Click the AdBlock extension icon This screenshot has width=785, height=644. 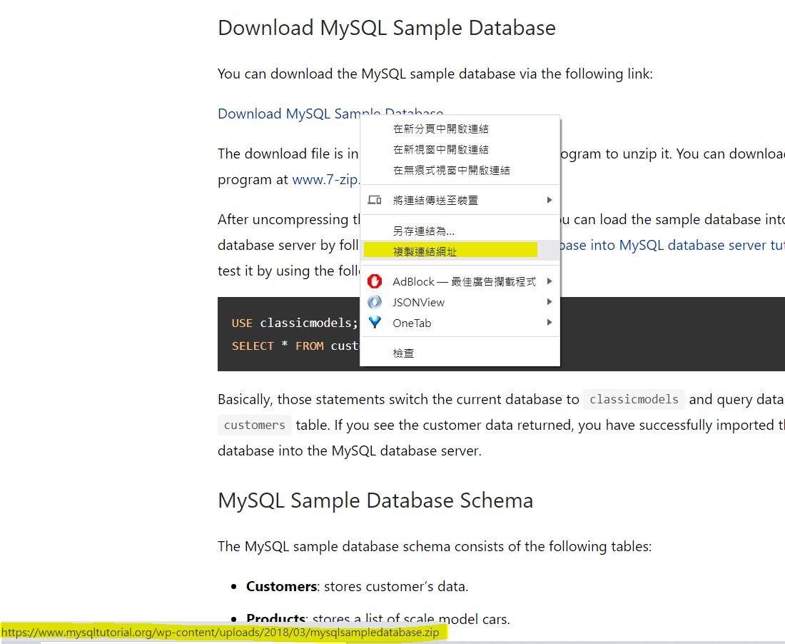[374, 281]
